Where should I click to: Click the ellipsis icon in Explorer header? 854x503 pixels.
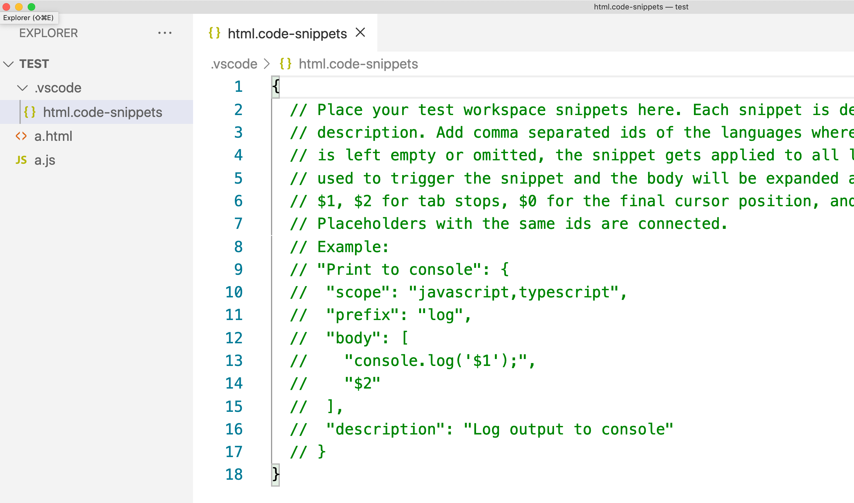pyautogui.click(x=165, y=33)
